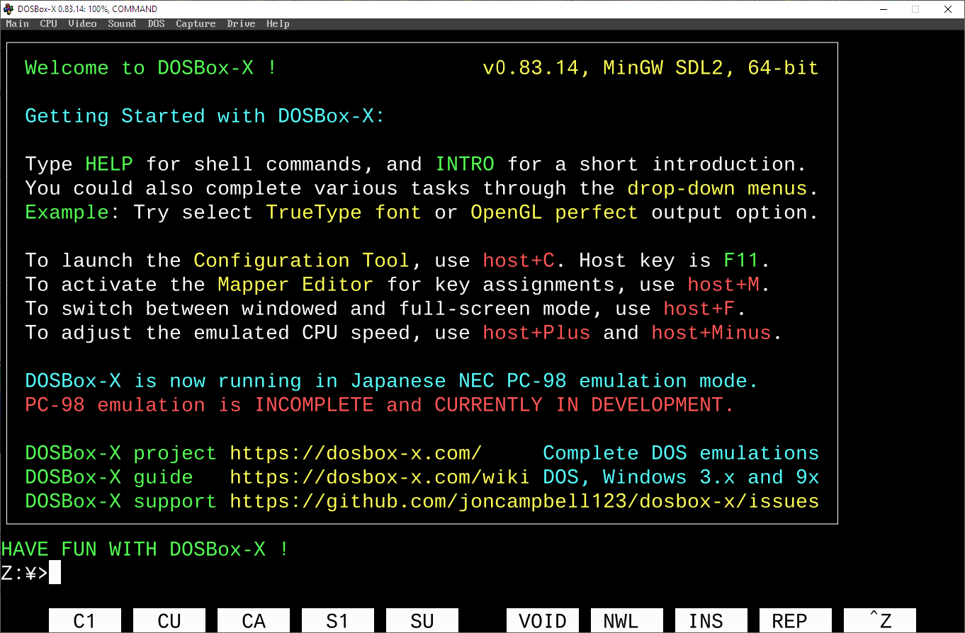This screenshot has width=965, height=633.
Task: Click the S1 function key label
Action: [x=338, y=621]
